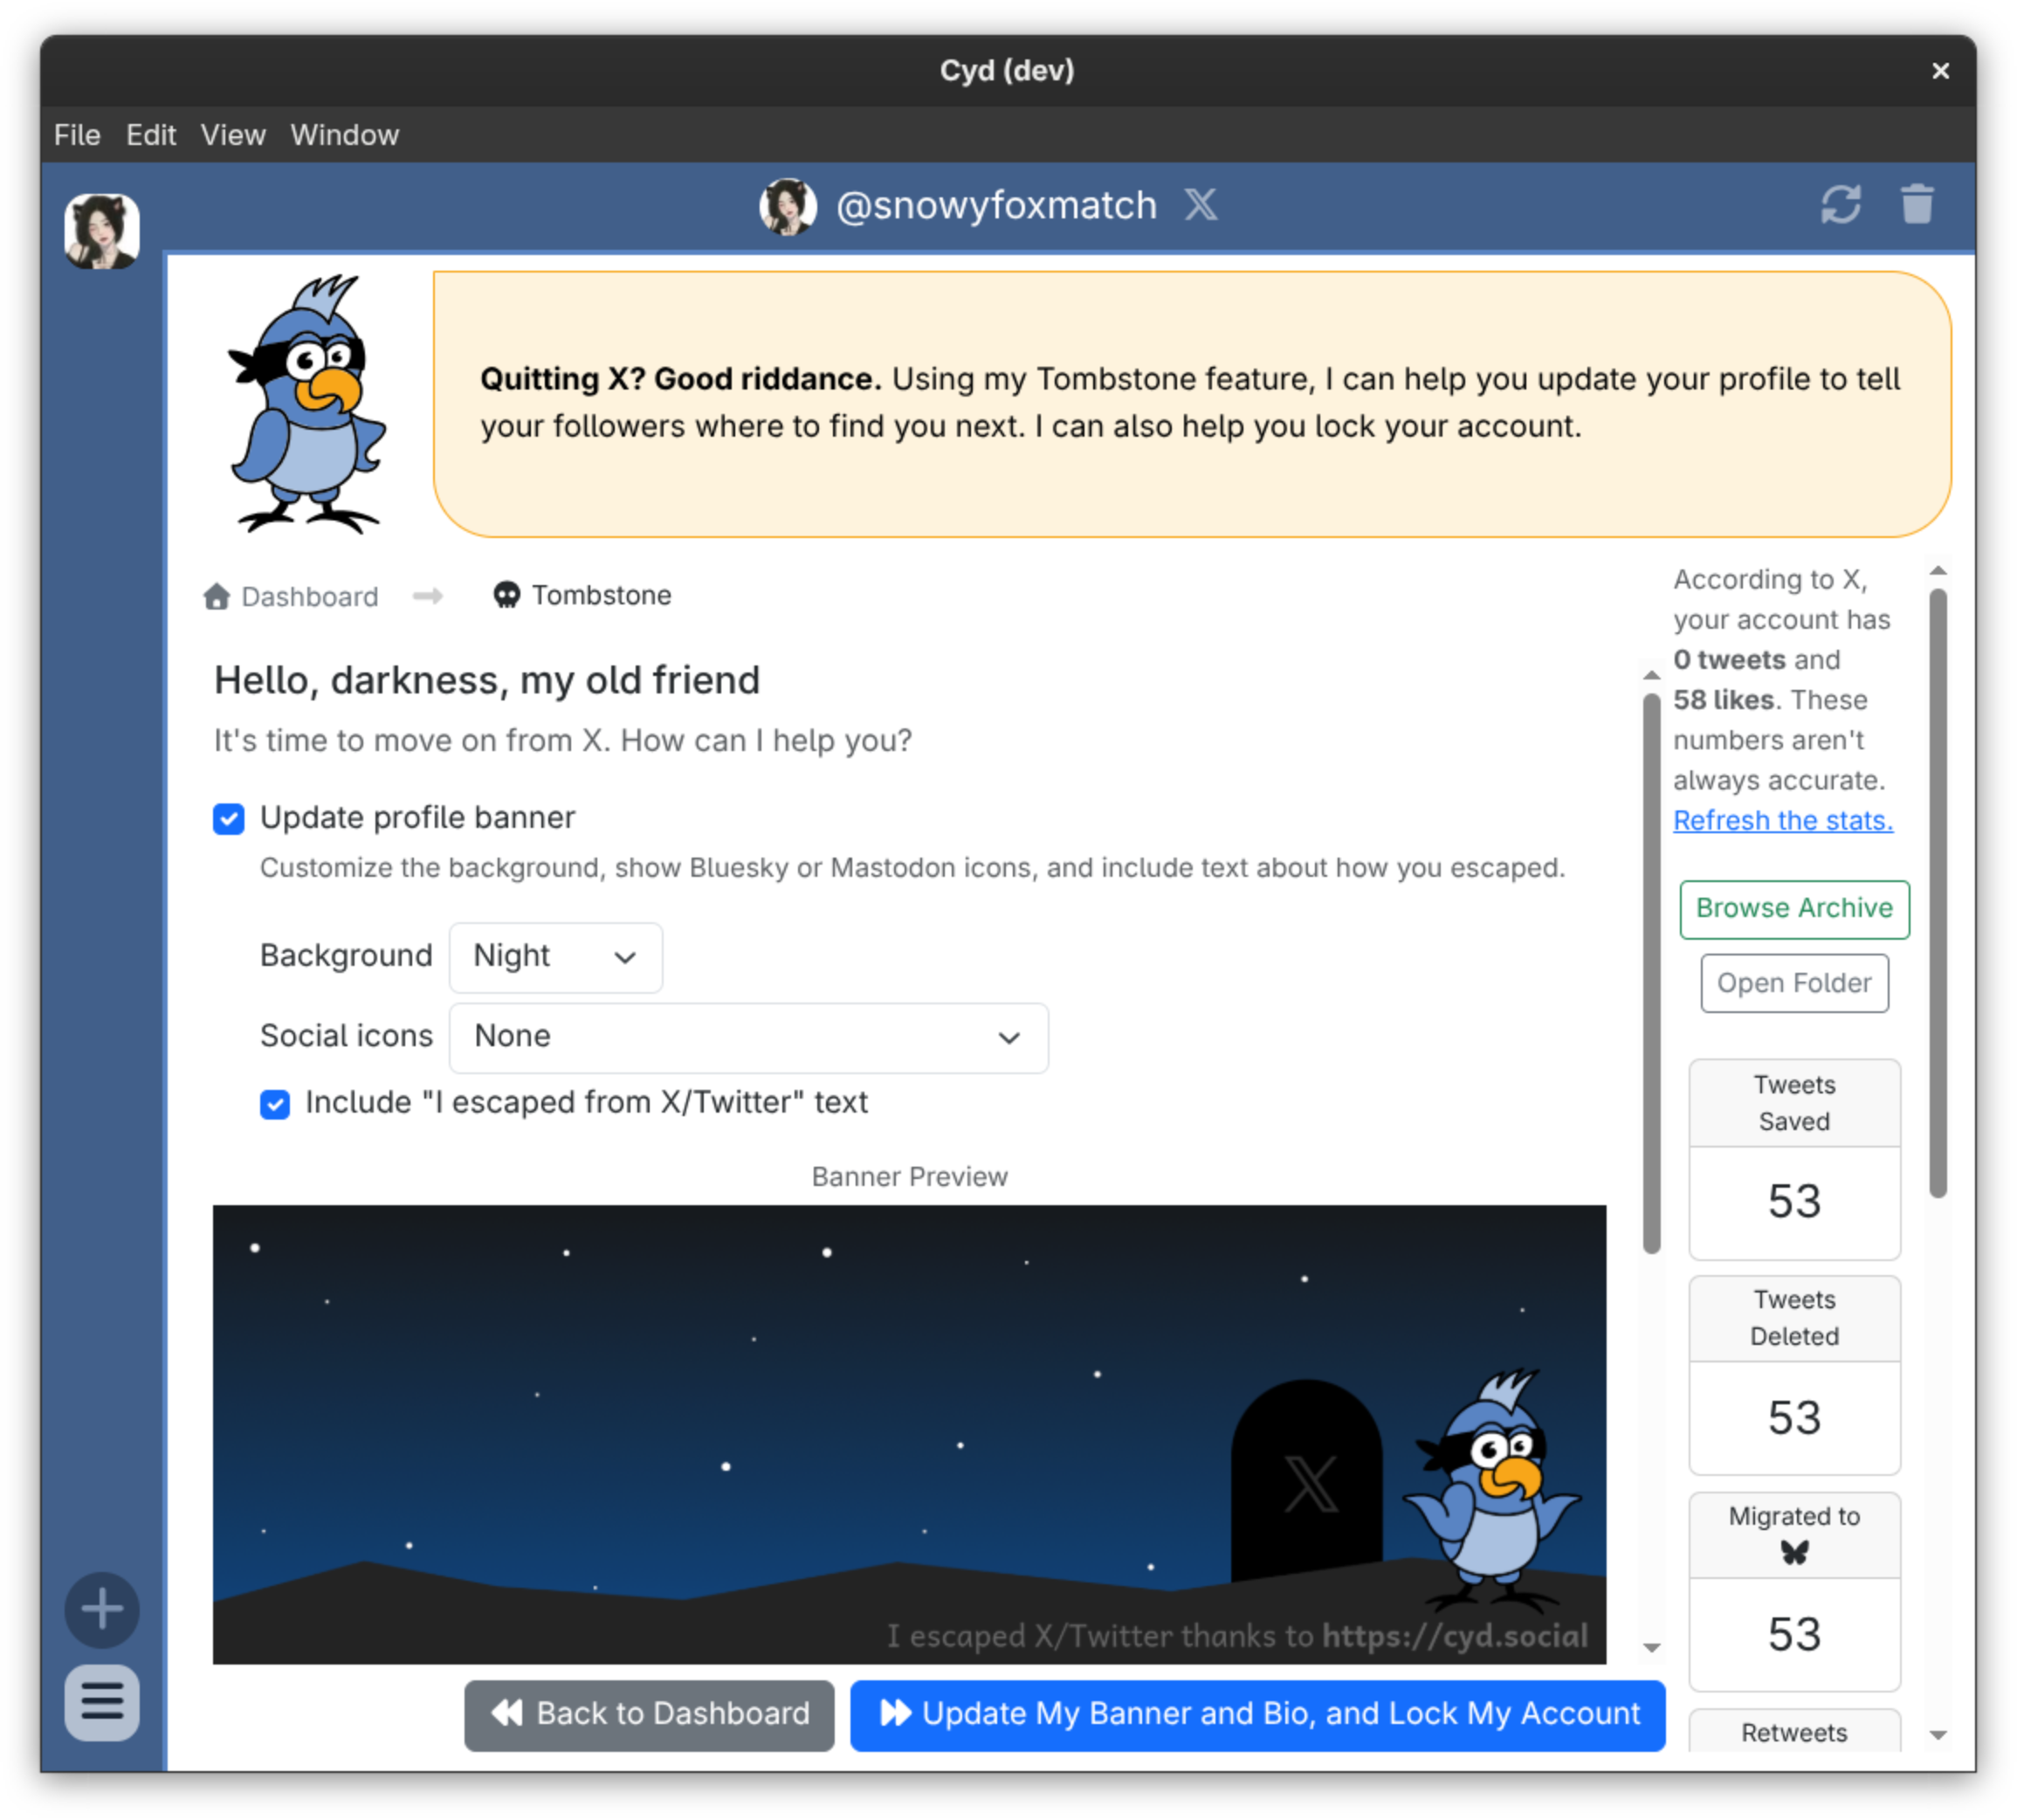Click the Bluesky butterfly icon under Migrated to
The image size is (2017, 1820).
pyautogui.click(x=1795, y=1552)
